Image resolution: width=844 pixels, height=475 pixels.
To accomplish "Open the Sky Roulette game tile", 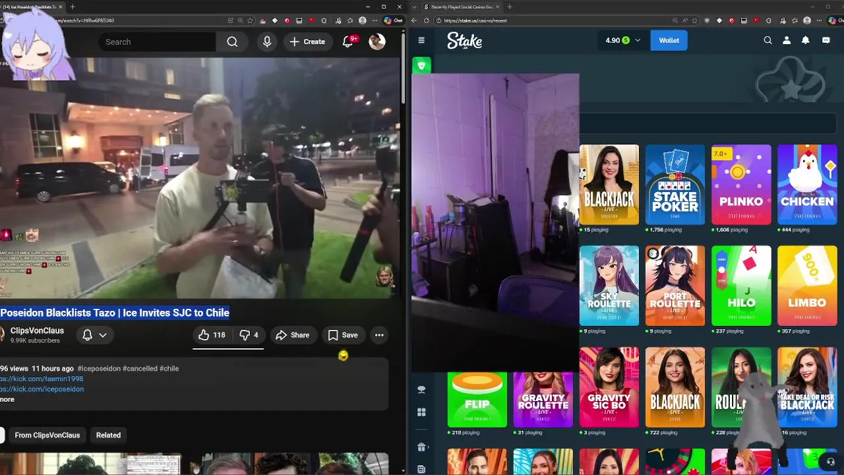I will point(609,286).
